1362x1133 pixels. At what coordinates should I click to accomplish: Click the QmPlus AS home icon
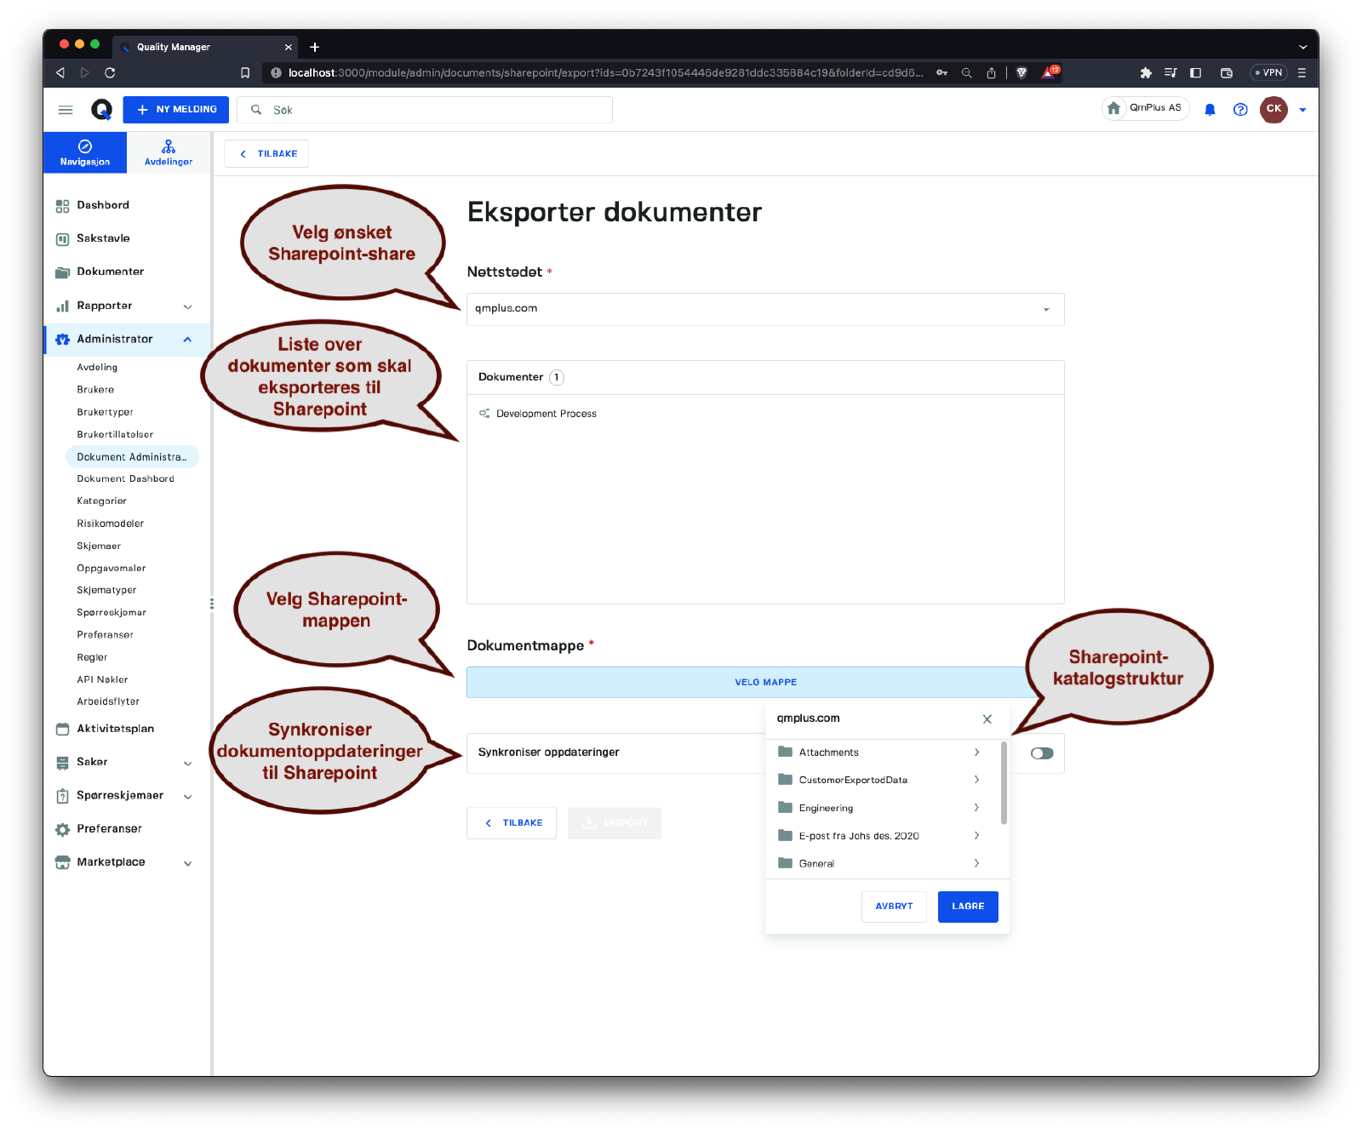1113,108
